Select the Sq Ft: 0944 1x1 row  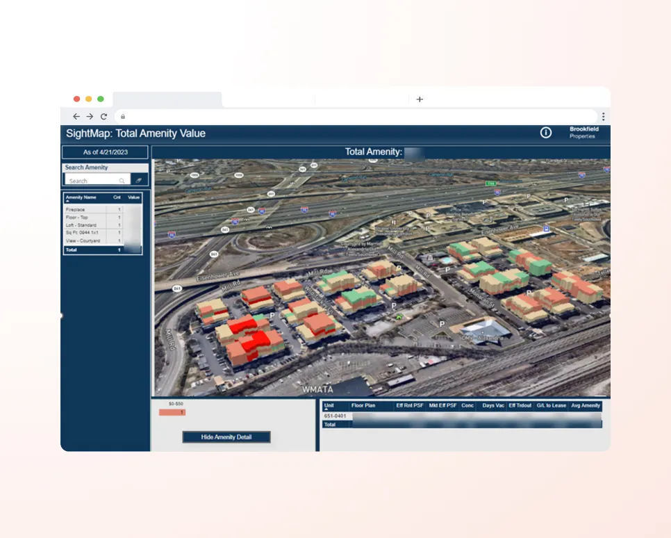tap(103, 233)
